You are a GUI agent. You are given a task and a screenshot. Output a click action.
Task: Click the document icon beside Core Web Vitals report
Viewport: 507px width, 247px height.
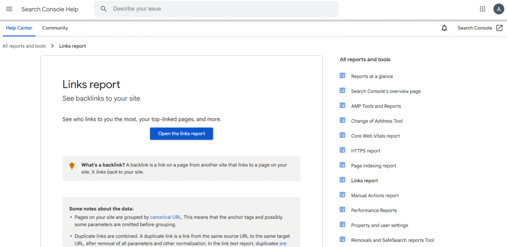coord(343,135)
